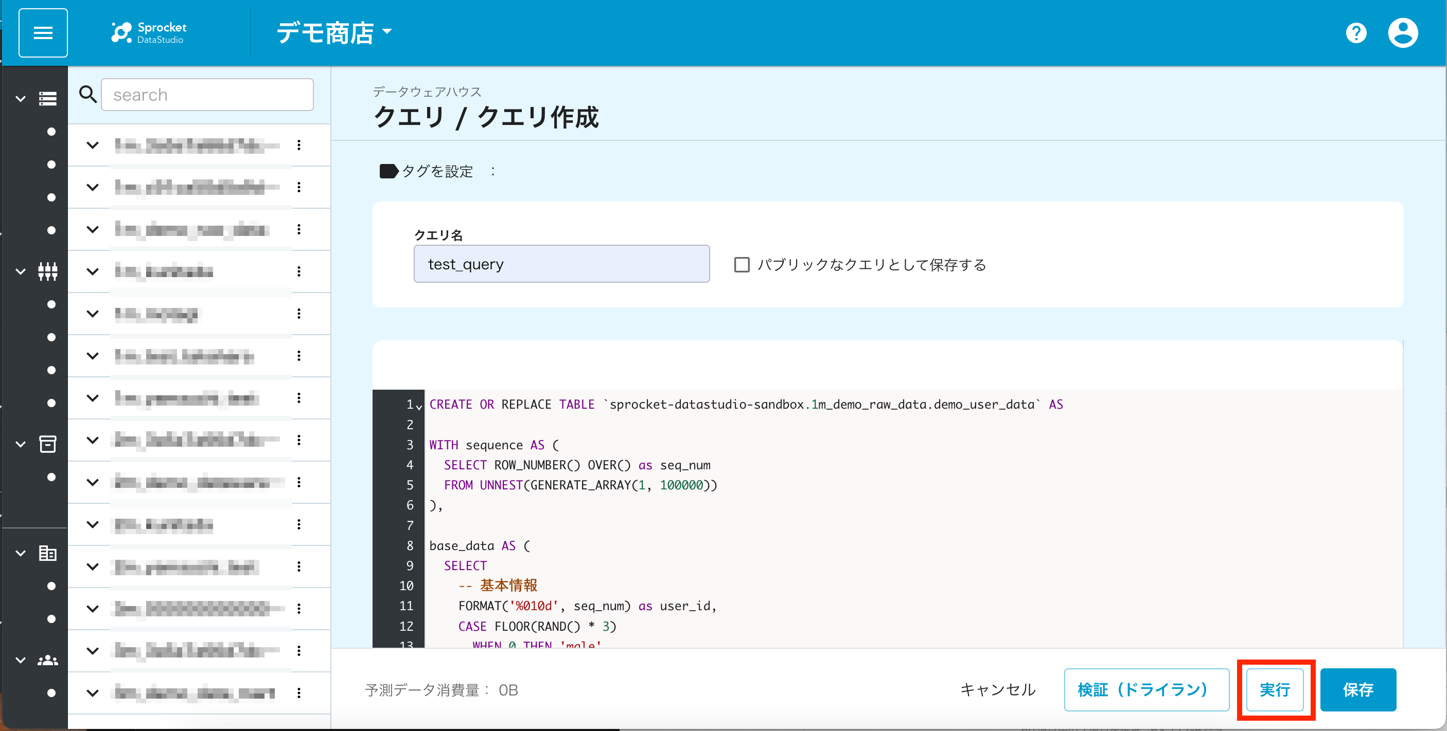Collapse the section beside the people icon
Image resolution: width=1447 pixels, height=731 pixels.
(x=21, y=660)
